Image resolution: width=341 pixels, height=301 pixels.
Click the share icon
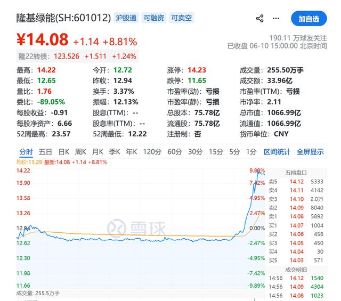click(x=259, y=19)
